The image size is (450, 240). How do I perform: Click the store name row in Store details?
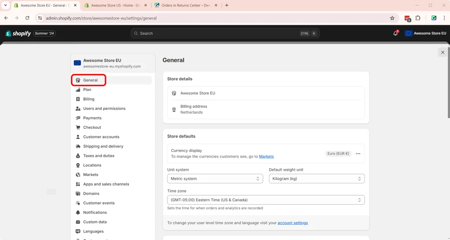[266, 93]
